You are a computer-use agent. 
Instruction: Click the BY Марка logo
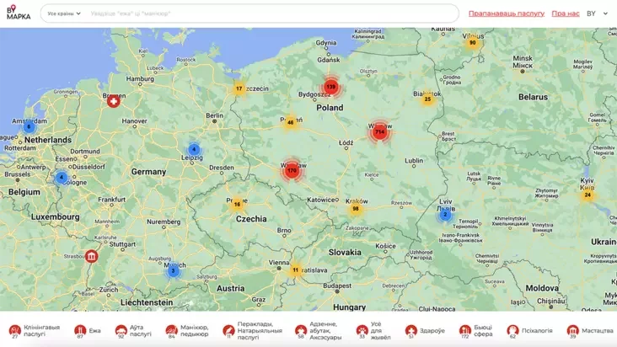pyautogui.click(x=18, y=13)
